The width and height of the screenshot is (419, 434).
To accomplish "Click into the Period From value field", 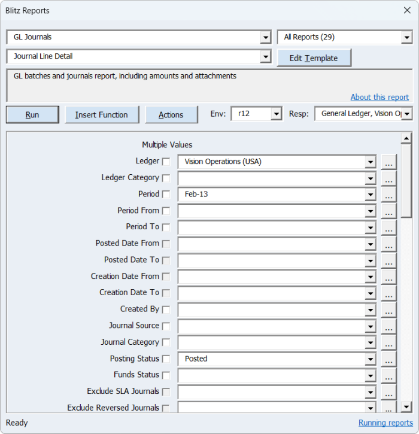I will pyautogui.click(x=272, y=211).
